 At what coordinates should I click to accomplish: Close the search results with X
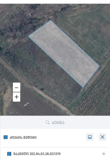(x=102, y=137)
